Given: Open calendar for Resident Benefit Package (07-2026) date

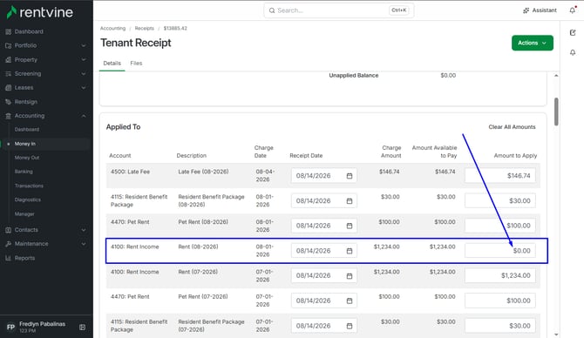Looking at the screenshot, I should click(350, 326).
